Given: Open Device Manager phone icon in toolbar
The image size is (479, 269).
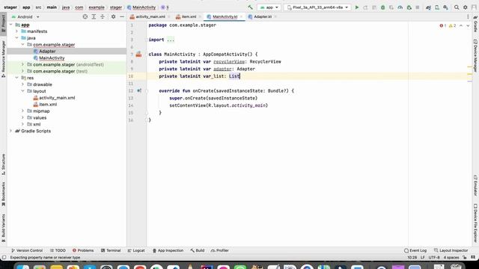Looking at the screenshot, I should 437,7.
